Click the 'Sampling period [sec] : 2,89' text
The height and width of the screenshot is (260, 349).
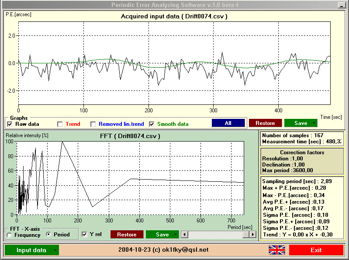coord(297,181)
